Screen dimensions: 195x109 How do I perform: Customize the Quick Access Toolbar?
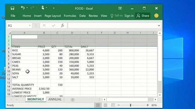click(54, 8)
